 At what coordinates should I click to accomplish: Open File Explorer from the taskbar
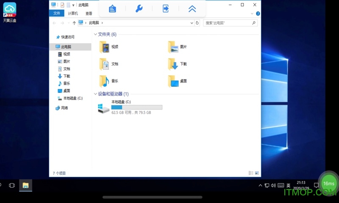pos(25,185)
